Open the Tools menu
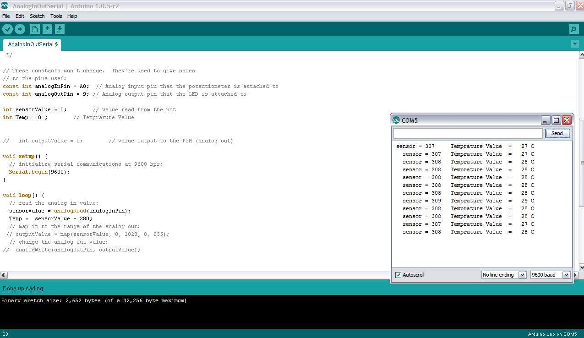This screenshot has width=584, height=338. 56,16
